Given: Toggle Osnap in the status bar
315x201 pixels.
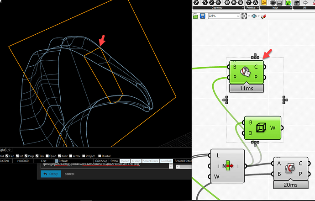Looking at the screenshot, I should pyautogui.click(x=136, y=161).
